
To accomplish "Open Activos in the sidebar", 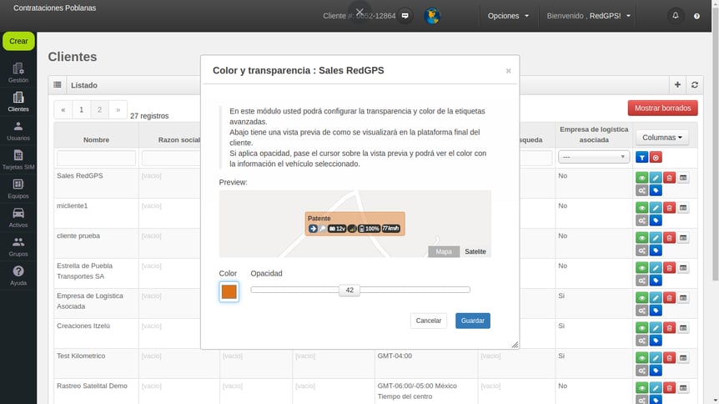I will tap(18, 218).
